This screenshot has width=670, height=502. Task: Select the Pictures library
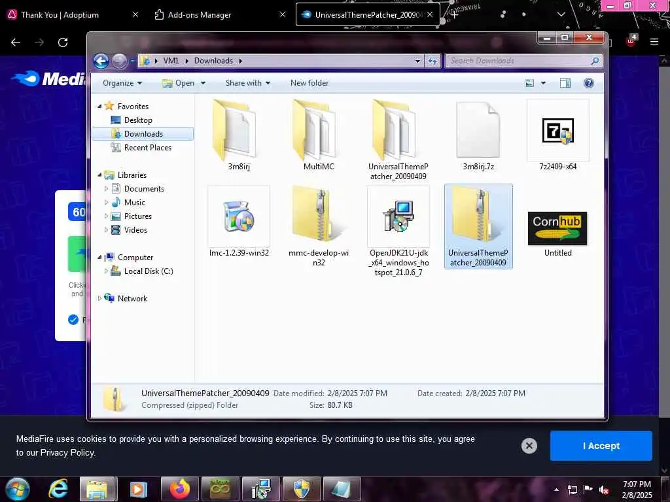click(x=137, y=216)
